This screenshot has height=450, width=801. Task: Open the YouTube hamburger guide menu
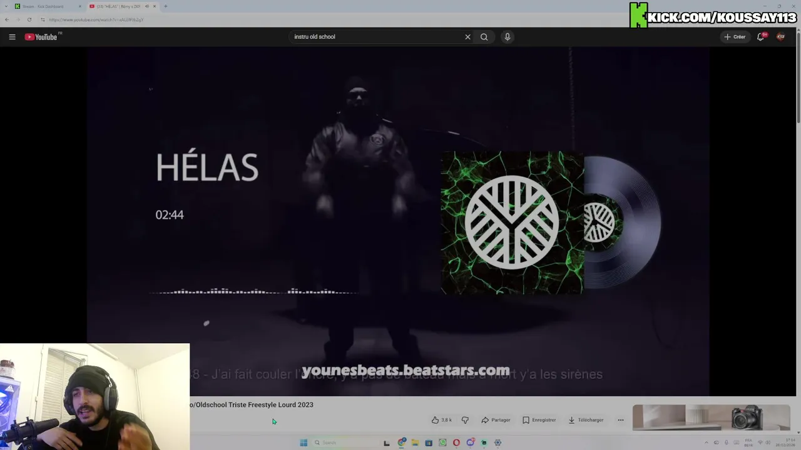click(12, 37)
